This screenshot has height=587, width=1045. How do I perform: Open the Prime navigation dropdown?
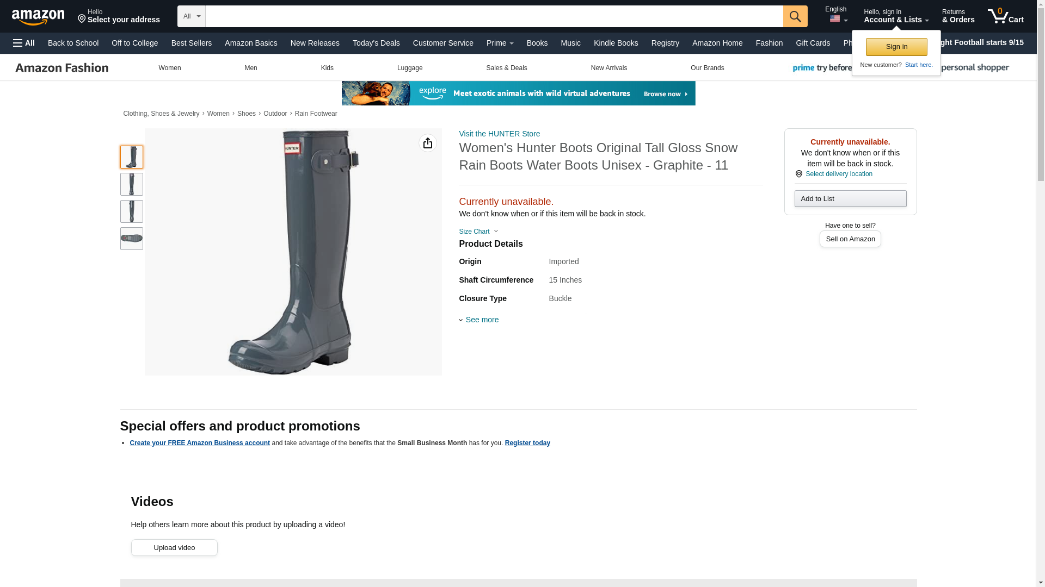point(500,43)
